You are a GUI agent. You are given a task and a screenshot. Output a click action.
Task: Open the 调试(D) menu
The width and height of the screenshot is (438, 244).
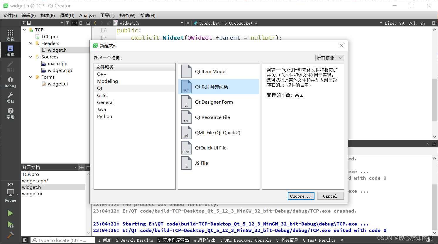67,15
